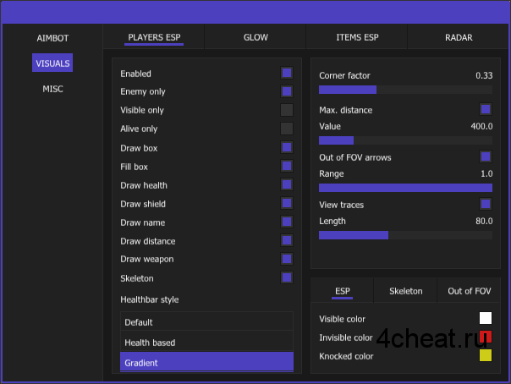Toggle the Max. distance checkbox
This screenshot has height=384, width=511.
pyautogui.click(x=486, y=109)
